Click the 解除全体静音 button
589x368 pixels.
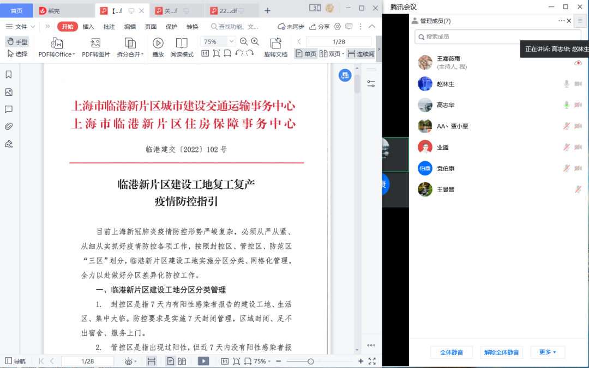tap(501, 352)
